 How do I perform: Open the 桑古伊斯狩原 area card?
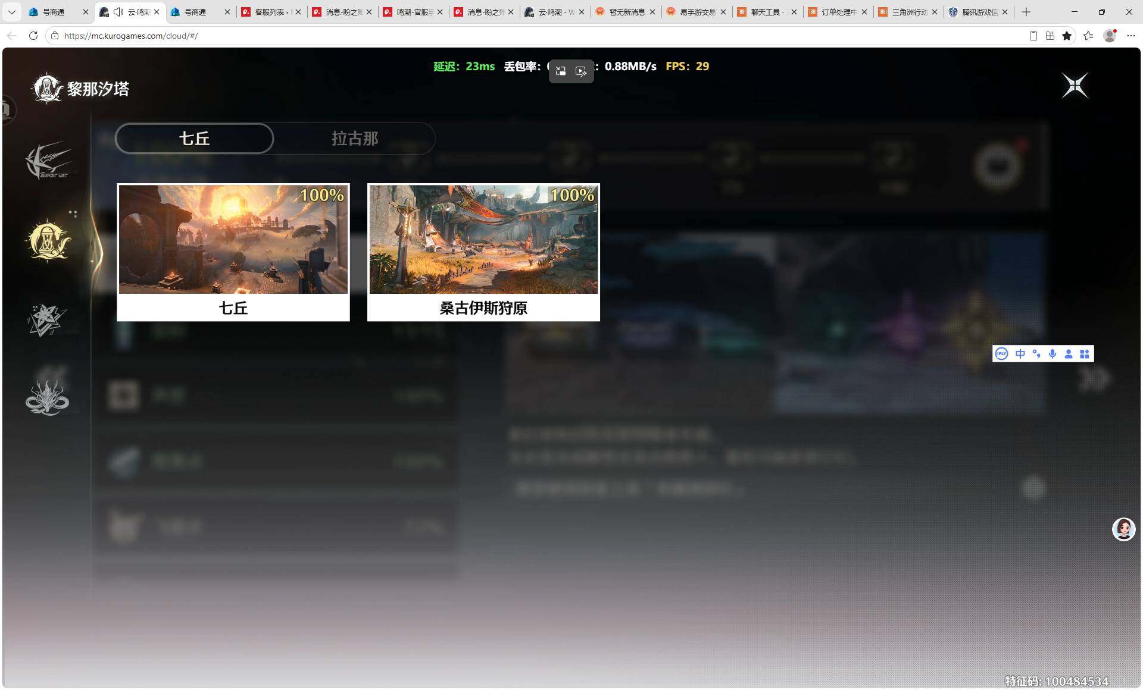[x=483, y=252]
